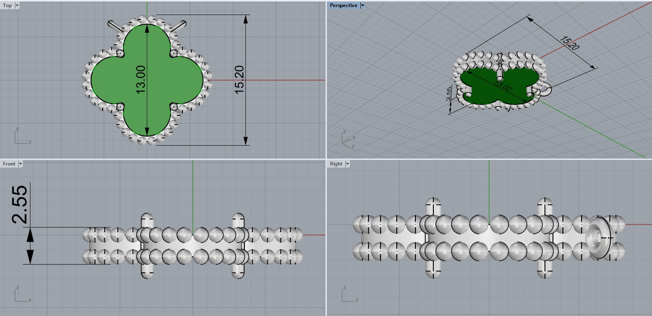Open the Front viewport dropdown arrow

click(20, 164)
